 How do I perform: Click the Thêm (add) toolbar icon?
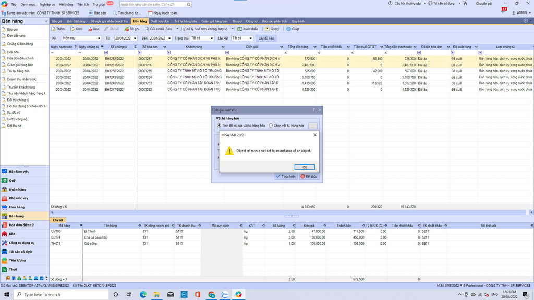53,29
